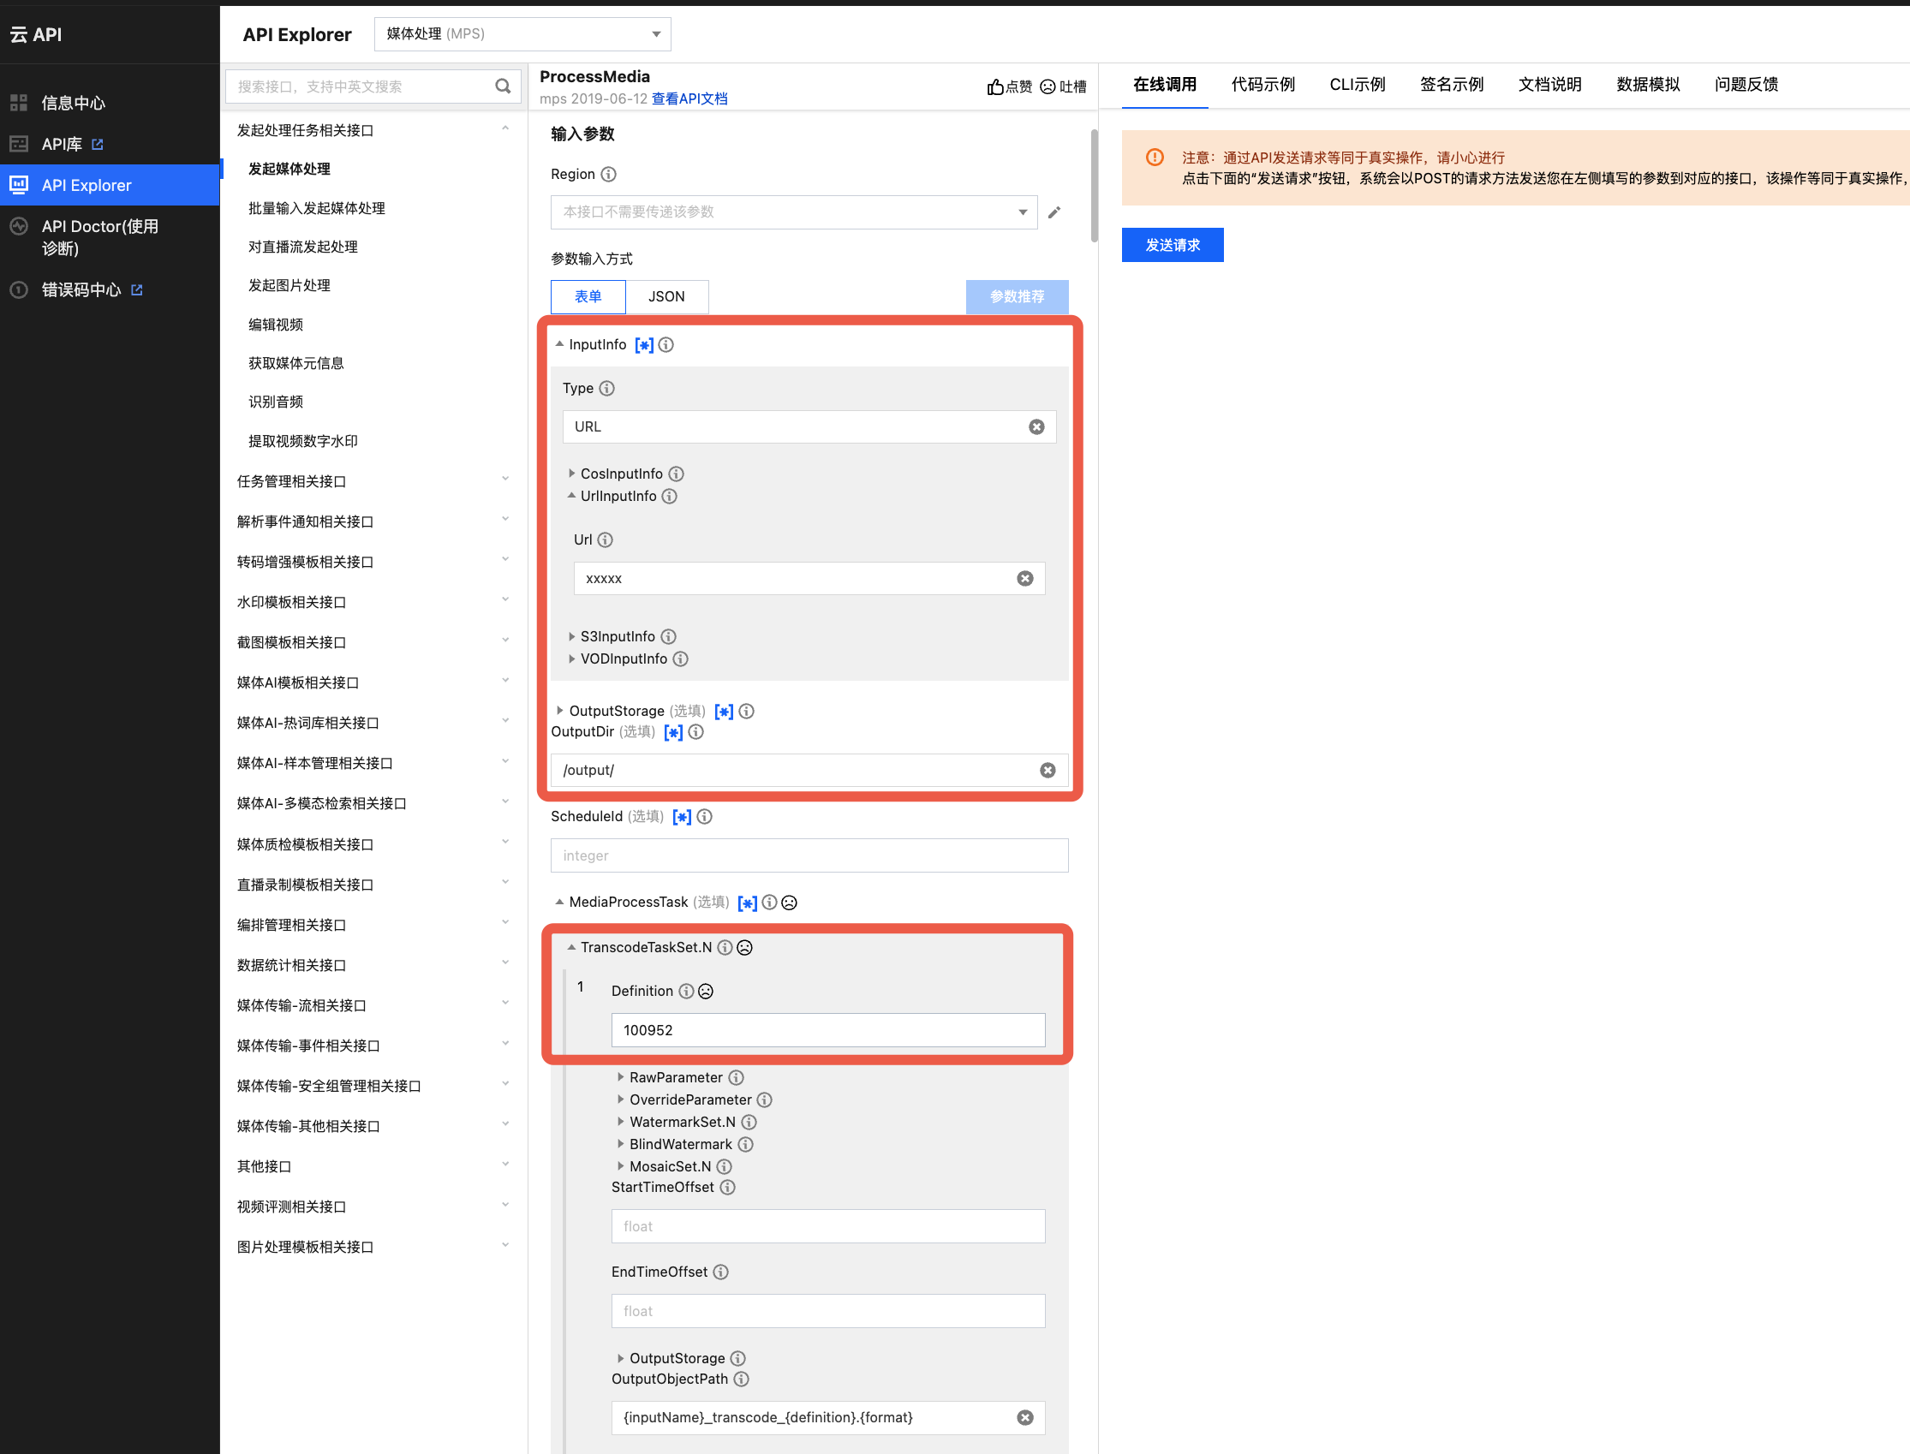Open the 文档说明 tab

coord(1549,84)
